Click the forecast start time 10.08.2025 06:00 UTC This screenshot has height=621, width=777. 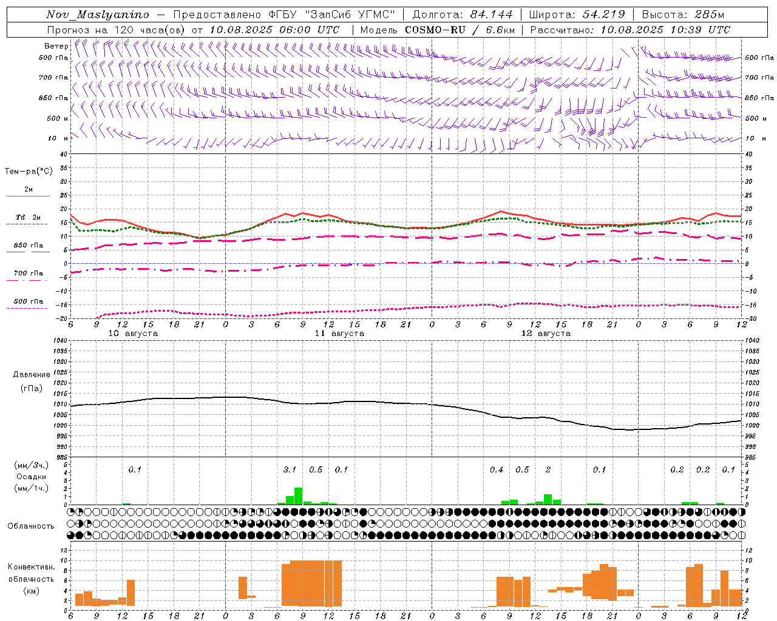pyautogui.click(x=274, y=30)
